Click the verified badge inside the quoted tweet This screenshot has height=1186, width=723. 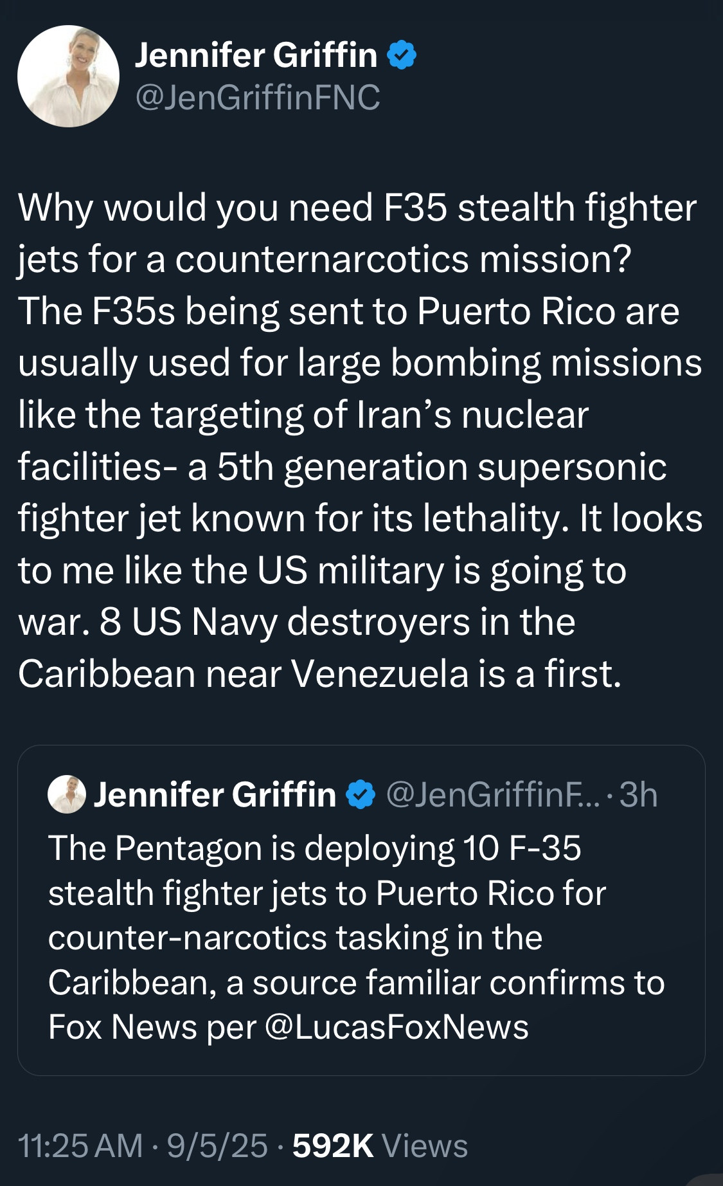point(361,795)
